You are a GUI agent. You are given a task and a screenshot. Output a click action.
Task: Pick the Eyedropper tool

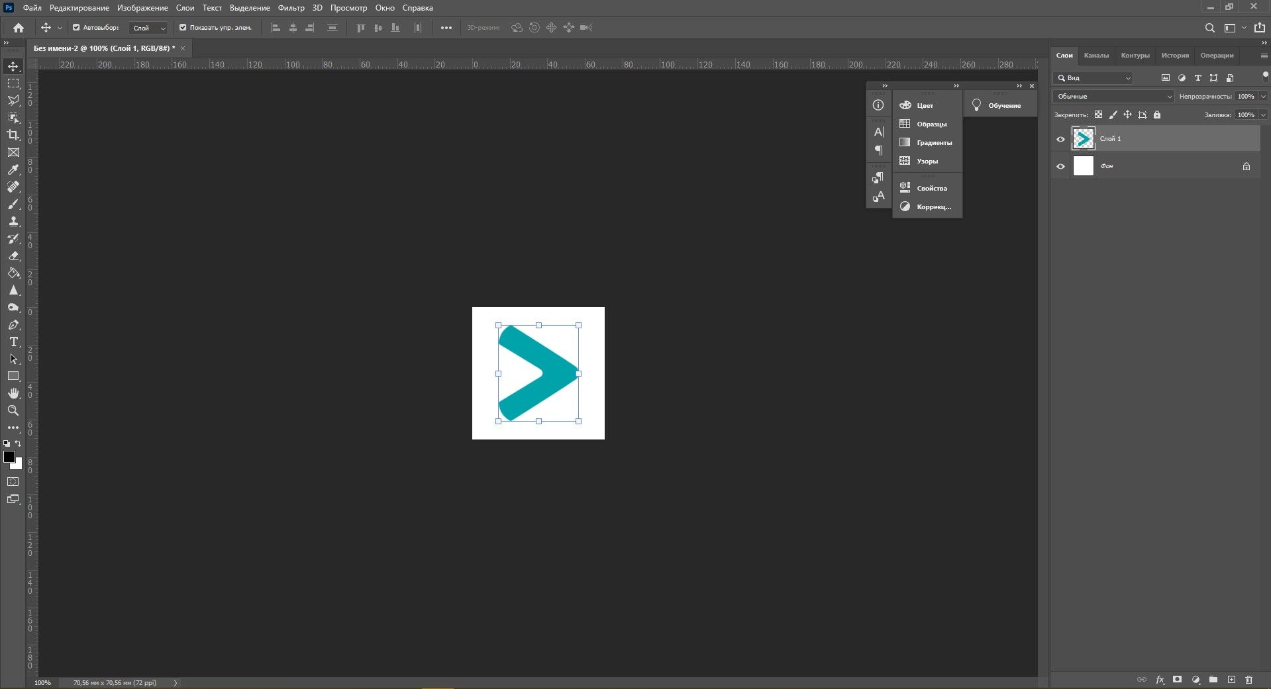coord(13,169)
